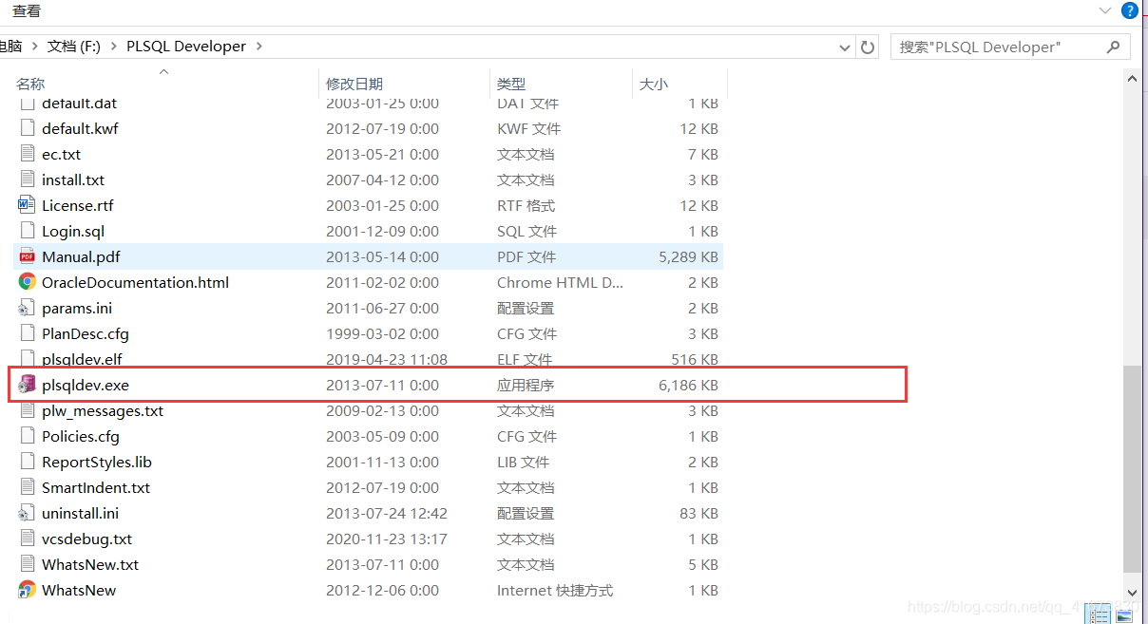Click the file list vertical scrollbar thumb
The width and height of the screenshot is (1148, 624).
tap(1131, 470)
